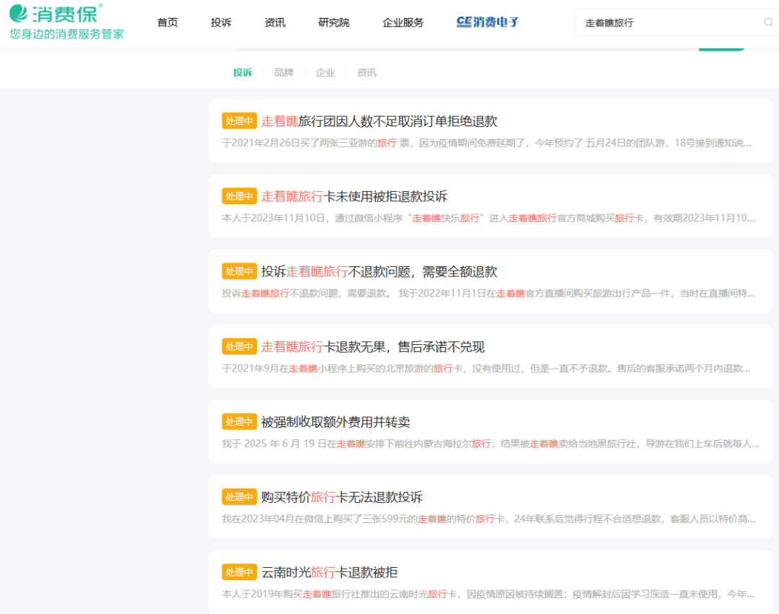Viewport: 779px width, 614px height.
Task: Click the search magnifier icon
Action: click(x=768, y=22)
